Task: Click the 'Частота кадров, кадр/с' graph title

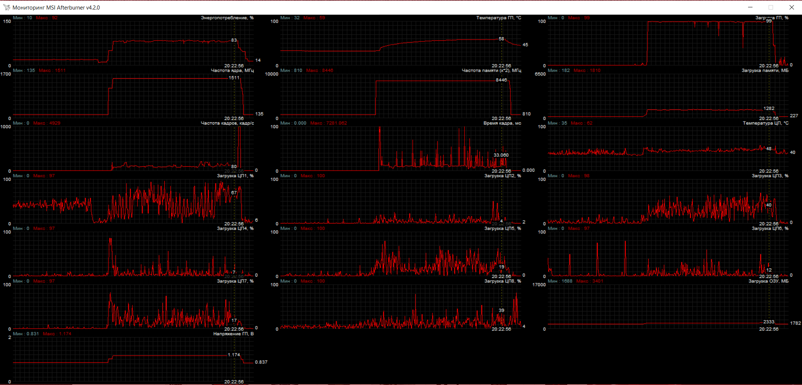Action: click(227, 123)
